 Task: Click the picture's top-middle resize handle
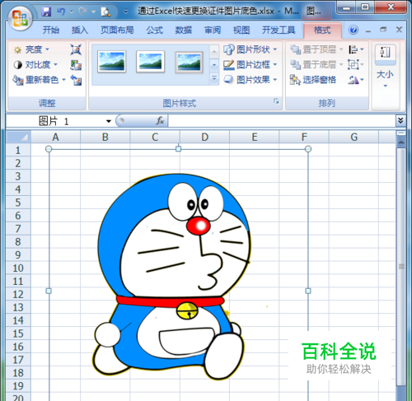tap(178, 149)
